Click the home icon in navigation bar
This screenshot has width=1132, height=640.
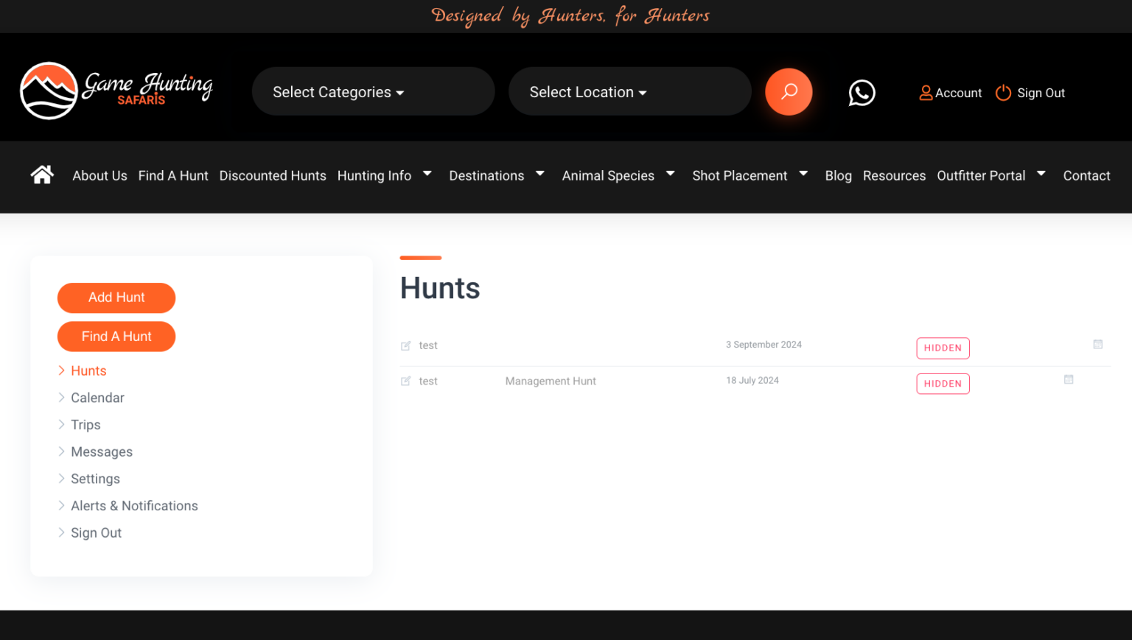[x=42, y=175]
